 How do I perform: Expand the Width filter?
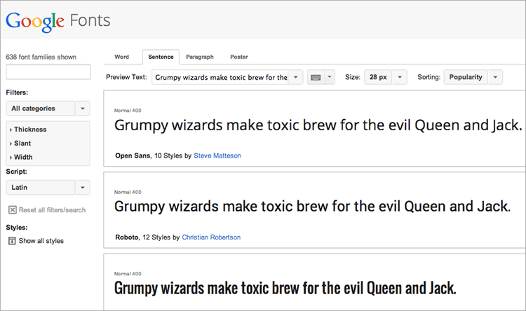coord(23,157)
